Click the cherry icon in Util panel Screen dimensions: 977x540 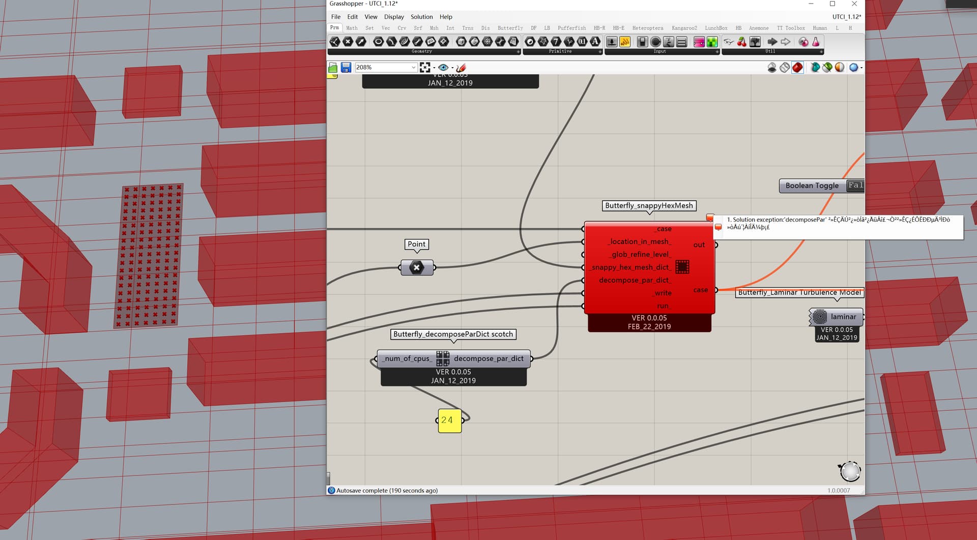tap(742, 42)
